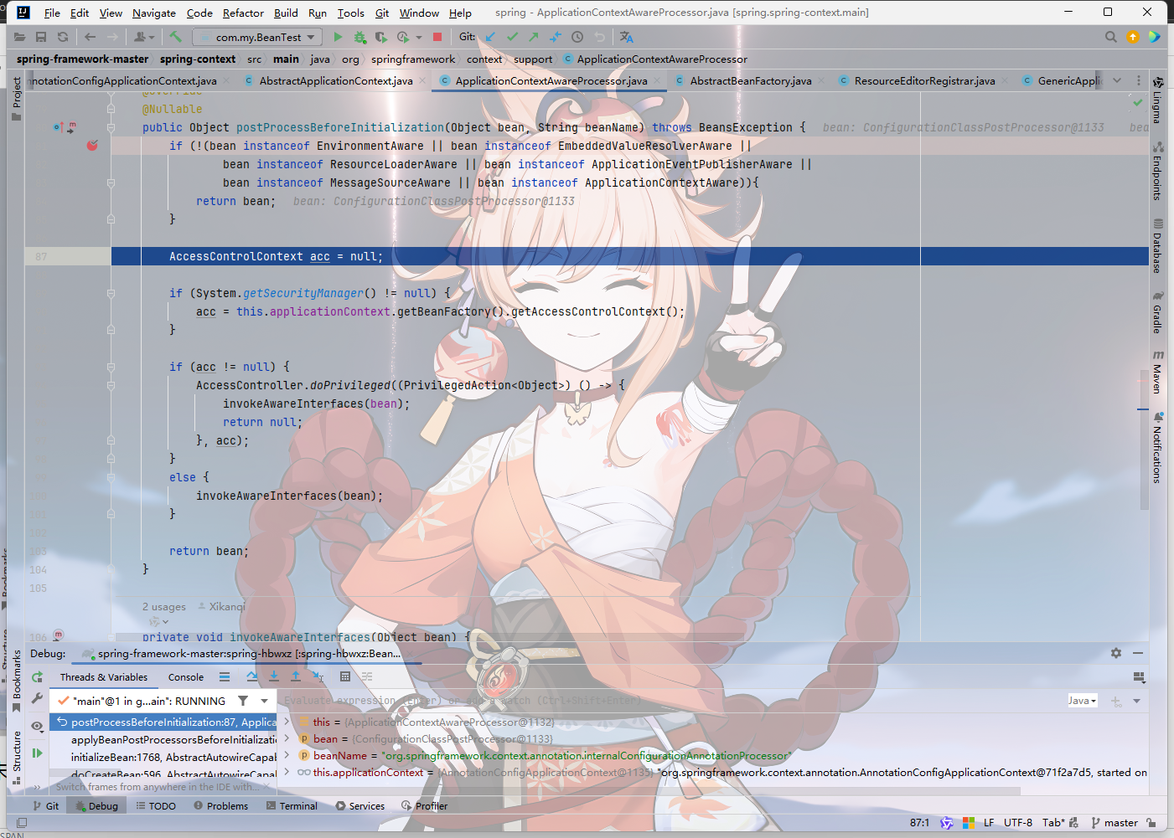Viewport: 1174px width, 838px height.
Task: Step out using the blue up arrow
Action: click(296, 676)
